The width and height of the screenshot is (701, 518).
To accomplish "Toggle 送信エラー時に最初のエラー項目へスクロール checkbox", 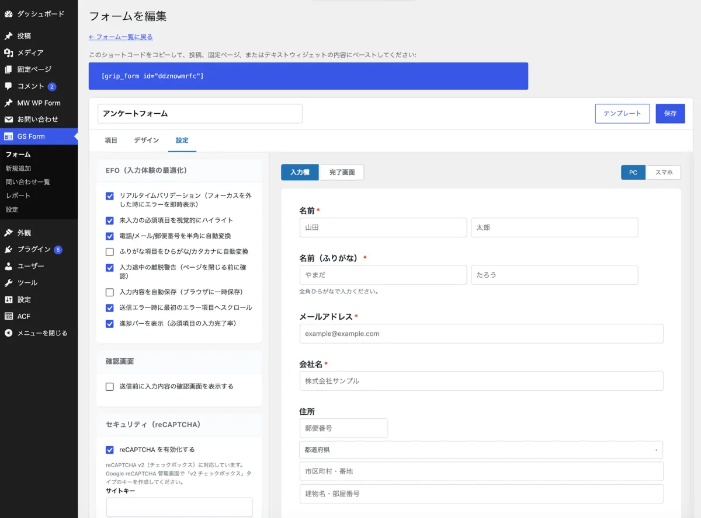I will [x=109, y=308].
